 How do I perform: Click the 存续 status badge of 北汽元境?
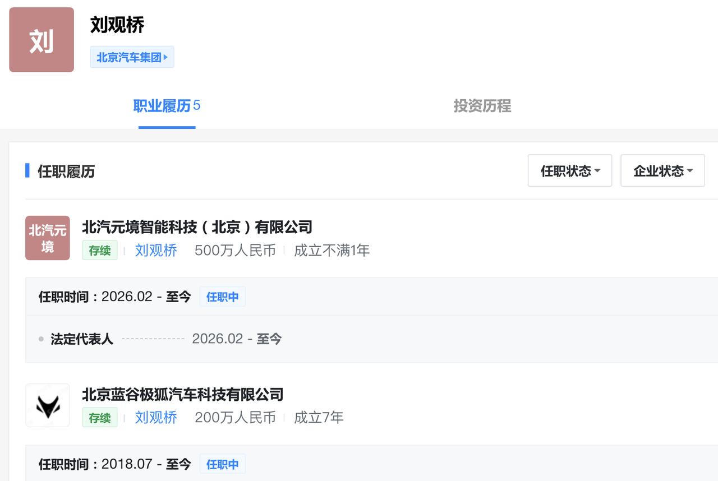[100, 251]
